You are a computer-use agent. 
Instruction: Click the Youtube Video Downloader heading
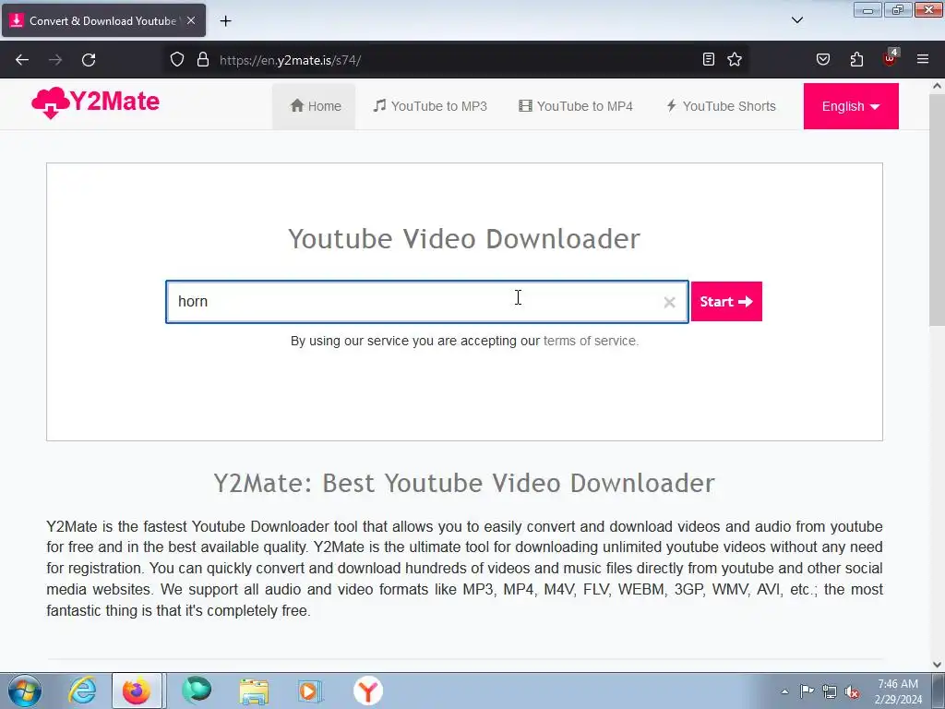click(x=464, y=239)
